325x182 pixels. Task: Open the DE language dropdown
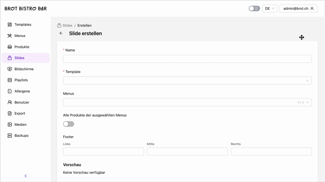(x=269, y=9)
